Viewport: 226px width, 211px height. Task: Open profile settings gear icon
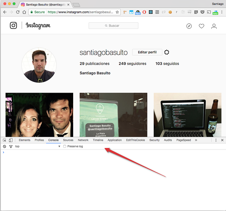pyautogui.click(x=167, y=52)
